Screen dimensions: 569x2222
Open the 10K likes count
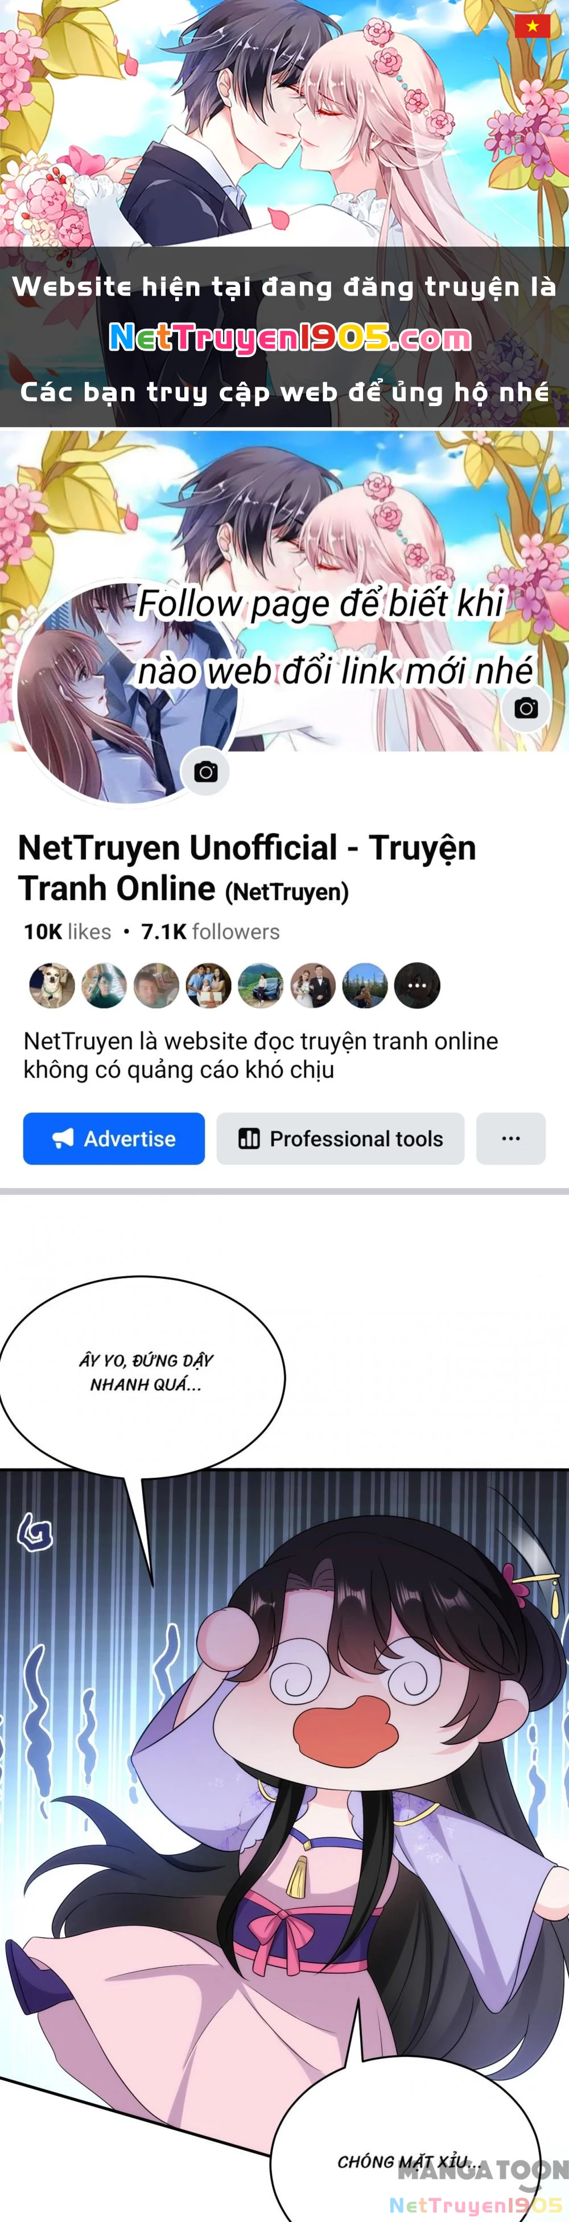pyautogui.click(x=67, y=932)
